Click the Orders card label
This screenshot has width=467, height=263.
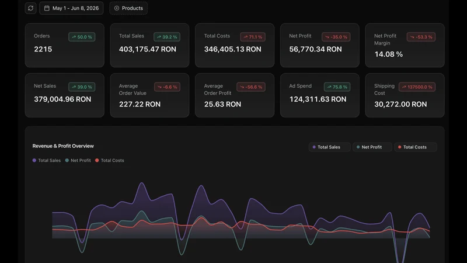[41, 36]
